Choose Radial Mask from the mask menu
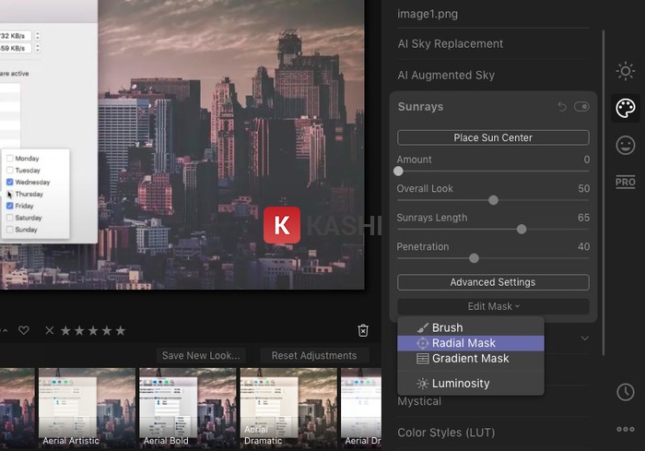 pos(470,343)
